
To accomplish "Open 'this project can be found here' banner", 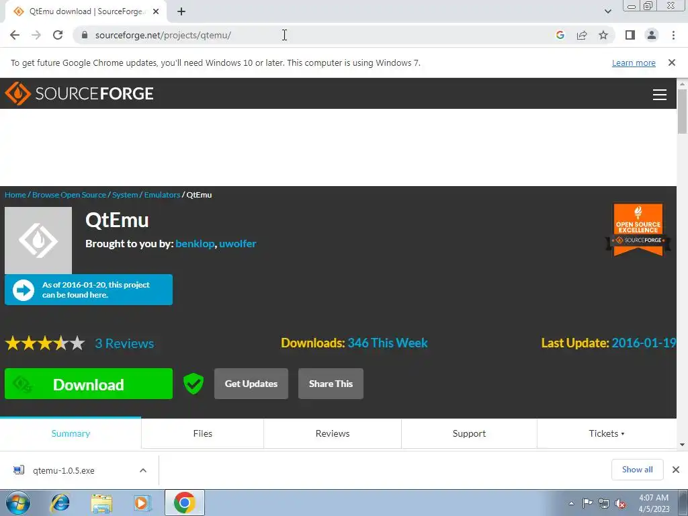I will (89, 290).
